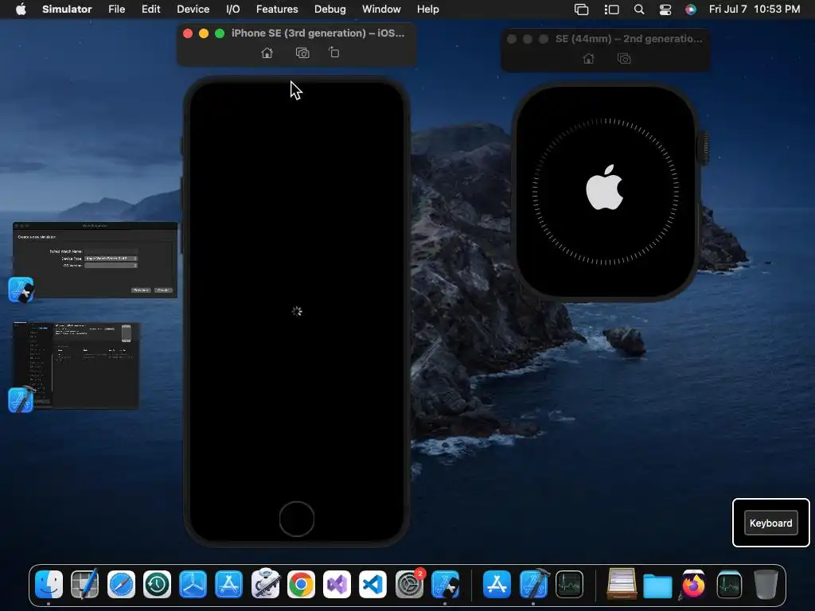
Task: Open Visual Studio Code from the Dock
Action: [372, 585]
